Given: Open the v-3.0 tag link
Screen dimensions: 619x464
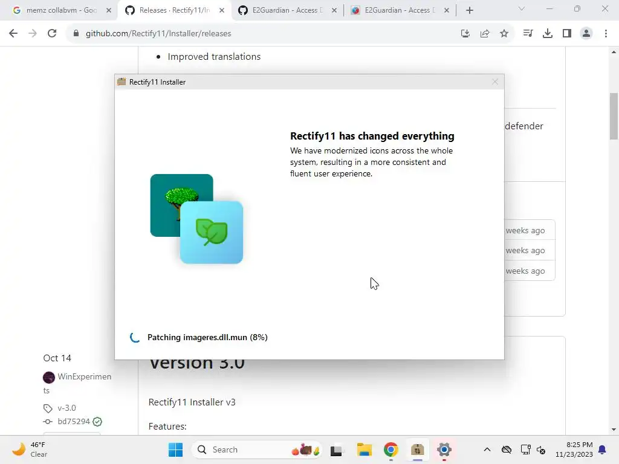Looking at the screenshot, I should [66, 408].
